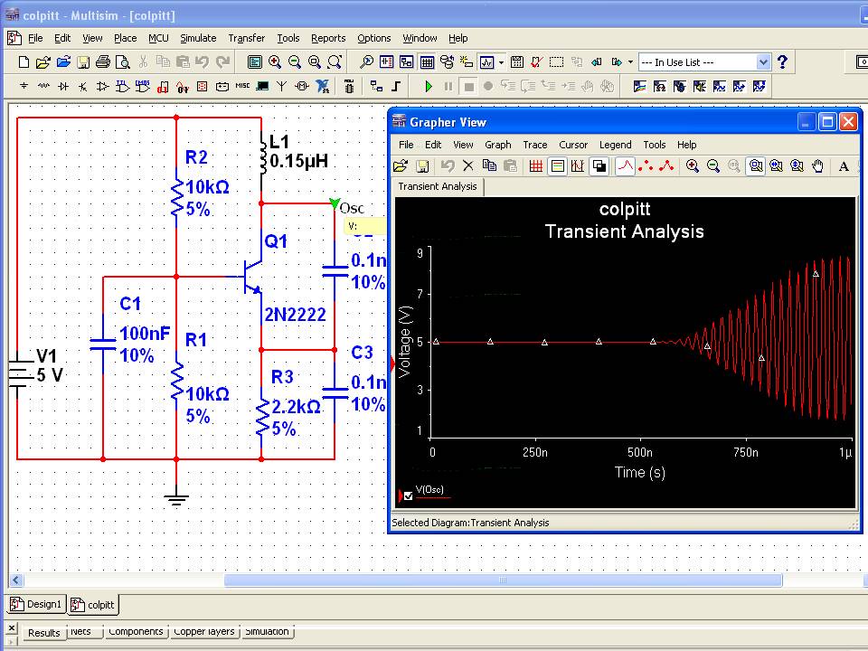The image size is (868, 651).
Task: Expand the forward annotate dropdown arrow left of In Use List
Action: [630, 62]
